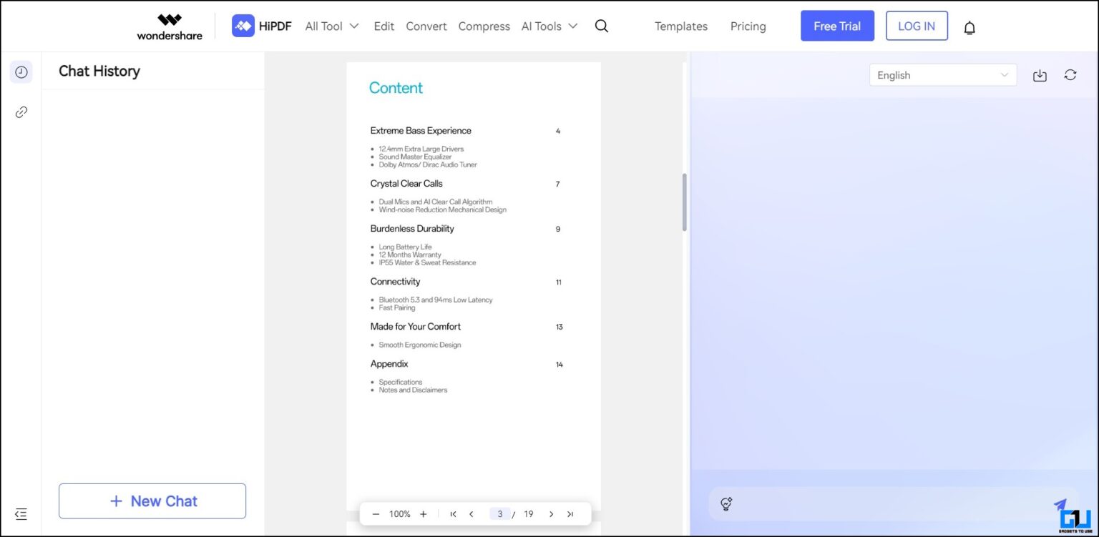Download the translated document
The height and width of the screenshot is (537, 1099).
1040,75
